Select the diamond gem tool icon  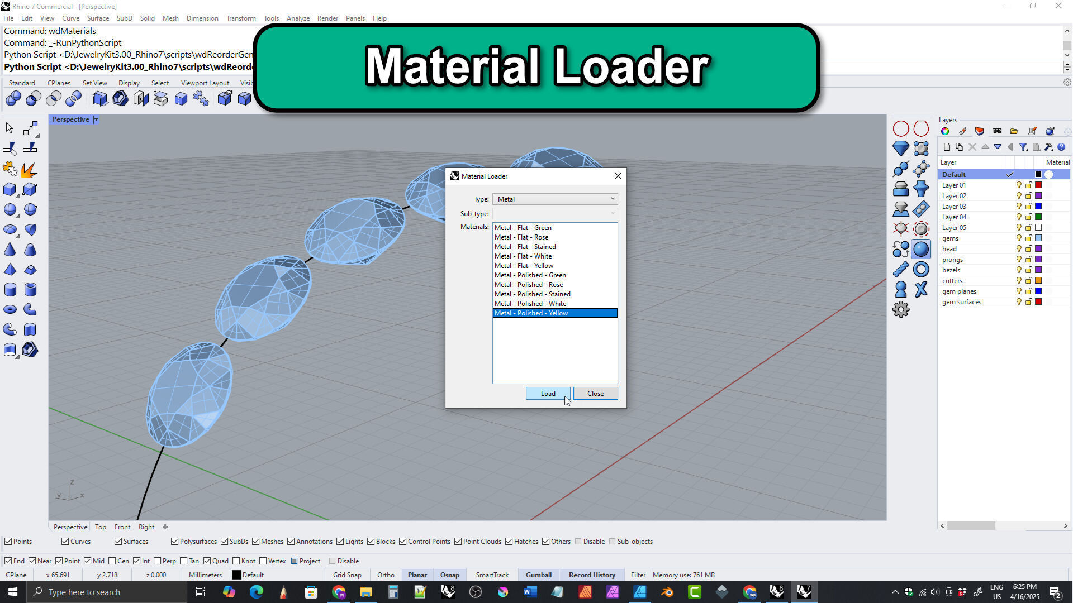(x=901, y=149)
